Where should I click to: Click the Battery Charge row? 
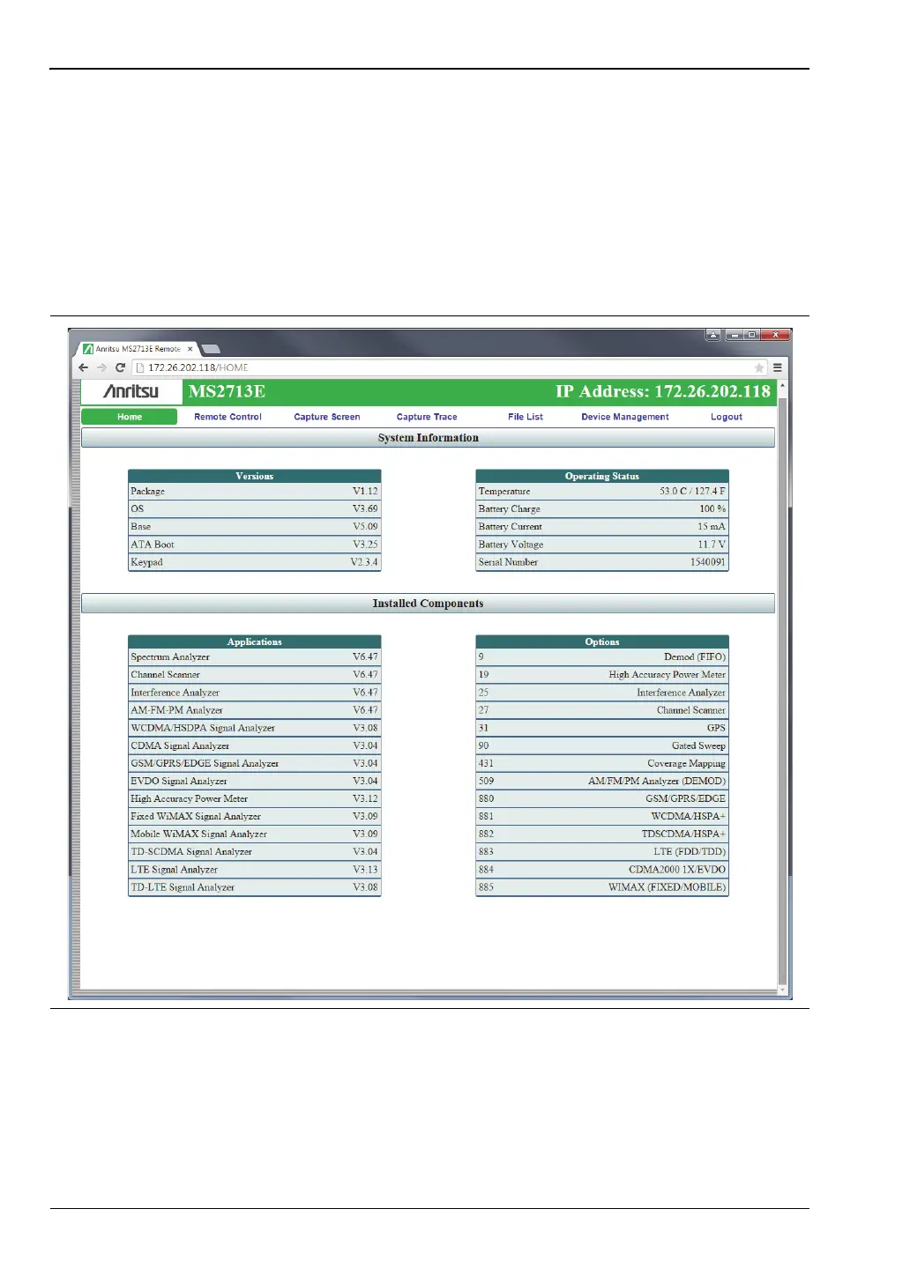pyautogui.click(x=602, y=509)
